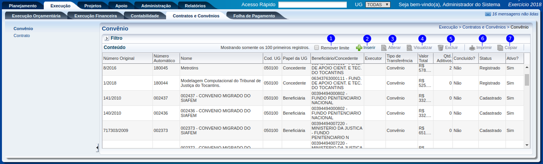Screen dimensions: 543x164
Task: Click the green plus Inserir icon
Action: [359, 48]
